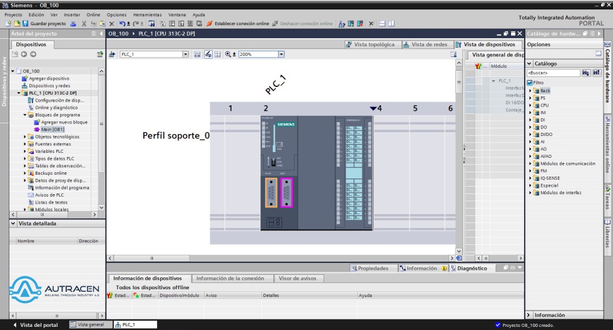613x330 pixels.
Task: Expand Módulos de comunicación catalog folder
Action: click(x=530, y=163)
